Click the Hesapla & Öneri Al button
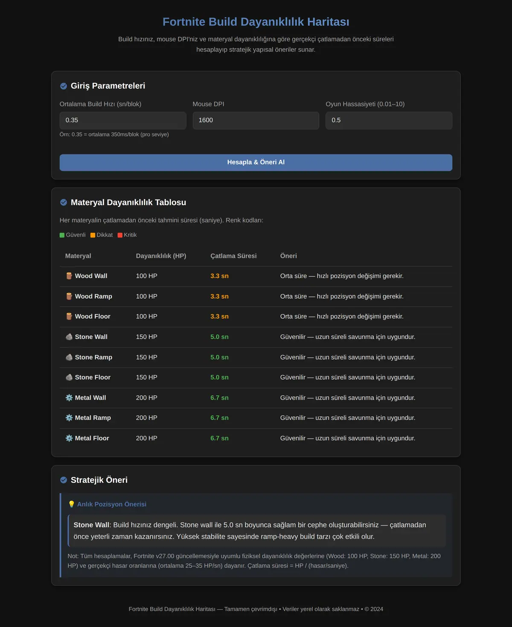Image resolution: width=512 pixels, height=627 pixels. click(x=256, y=162)
